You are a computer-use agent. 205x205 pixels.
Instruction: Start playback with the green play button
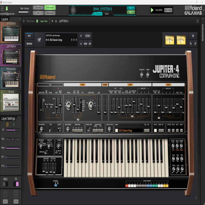152,10
